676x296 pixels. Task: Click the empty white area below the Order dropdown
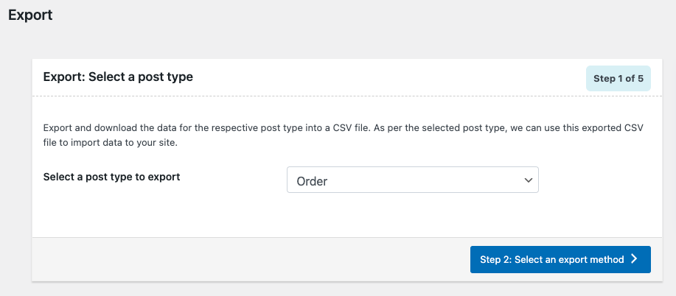[x=412, y=215]
